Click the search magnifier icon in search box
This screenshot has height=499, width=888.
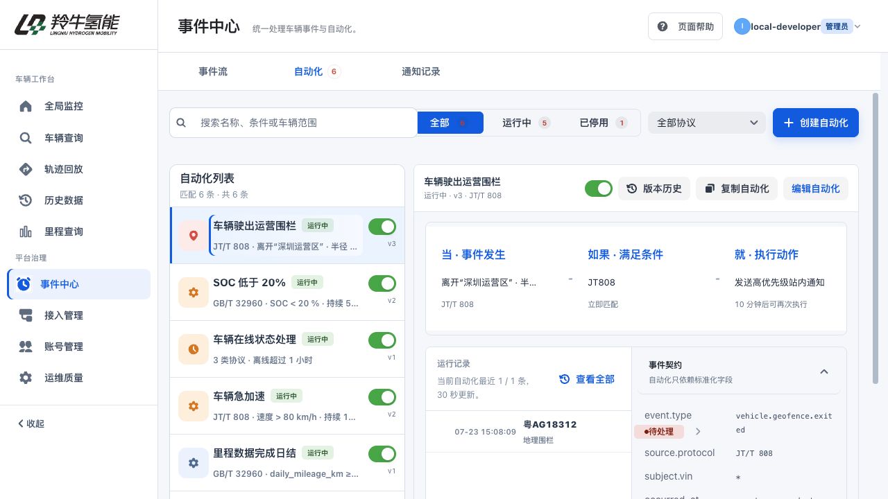(x=181, y=123)
